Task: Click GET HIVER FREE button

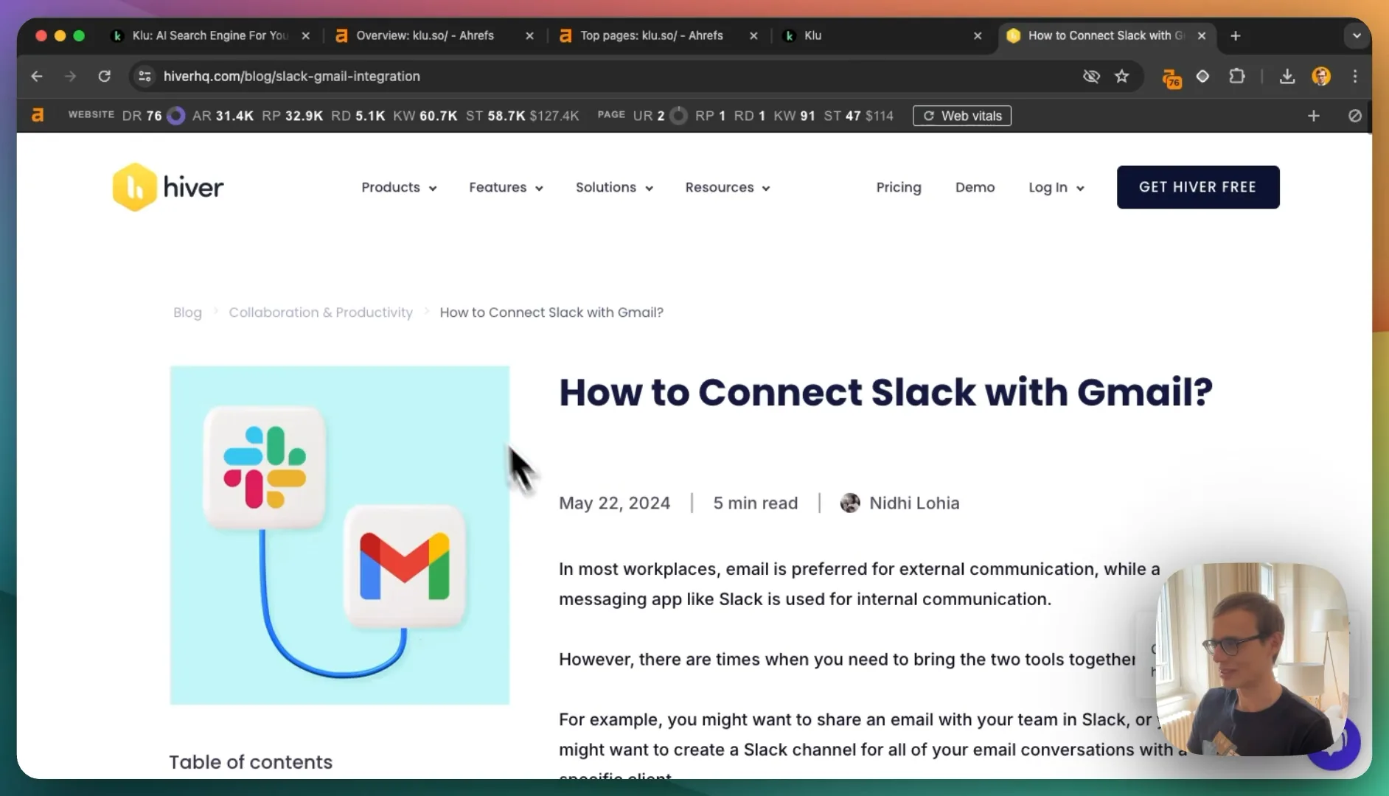Action: [x=1198, y=187]
